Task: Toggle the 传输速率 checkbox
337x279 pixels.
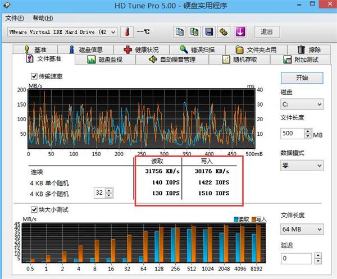Action: (34, 76)
